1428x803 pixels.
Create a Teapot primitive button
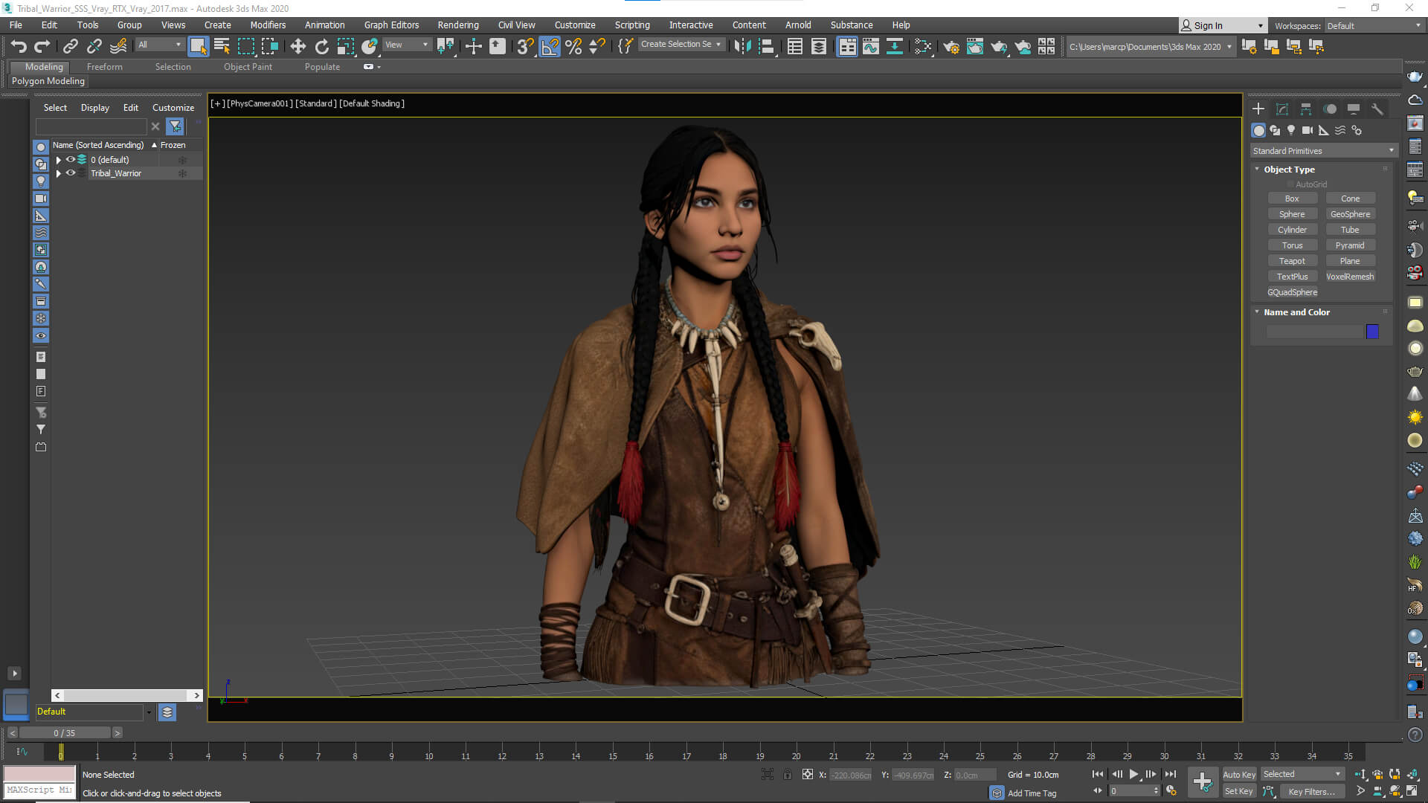click(x=1292, y=261)
